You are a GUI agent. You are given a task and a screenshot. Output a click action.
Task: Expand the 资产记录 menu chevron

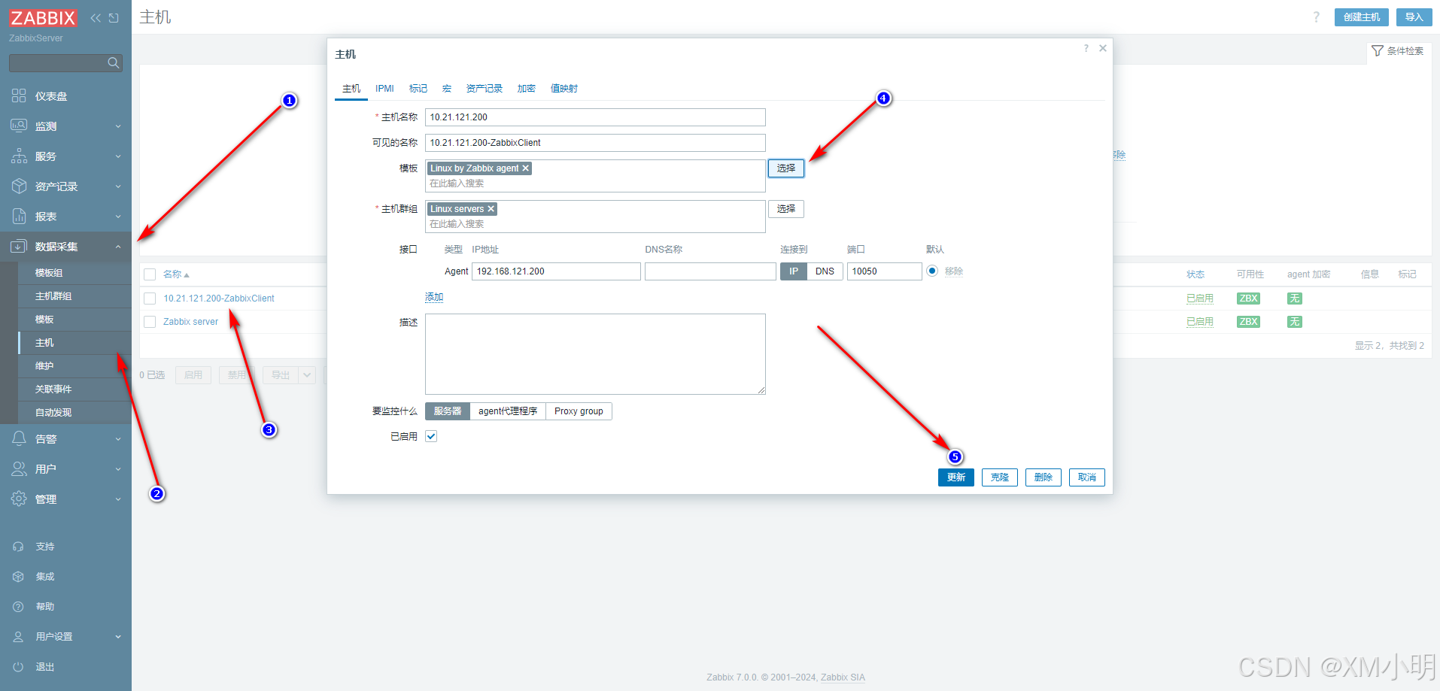[x=118, y=186]
